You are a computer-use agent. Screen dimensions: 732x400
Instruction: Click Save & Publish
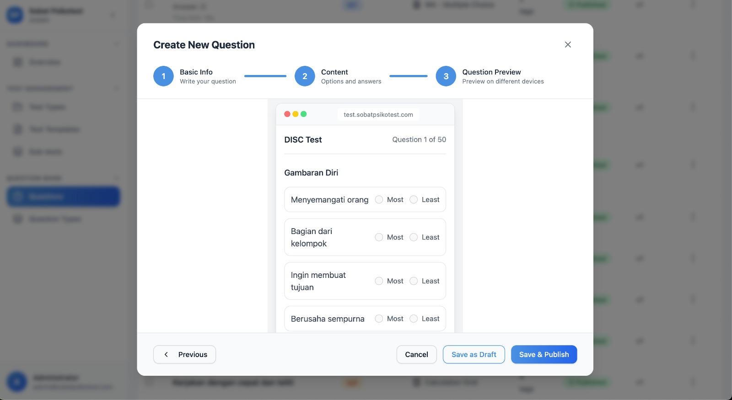544,354
